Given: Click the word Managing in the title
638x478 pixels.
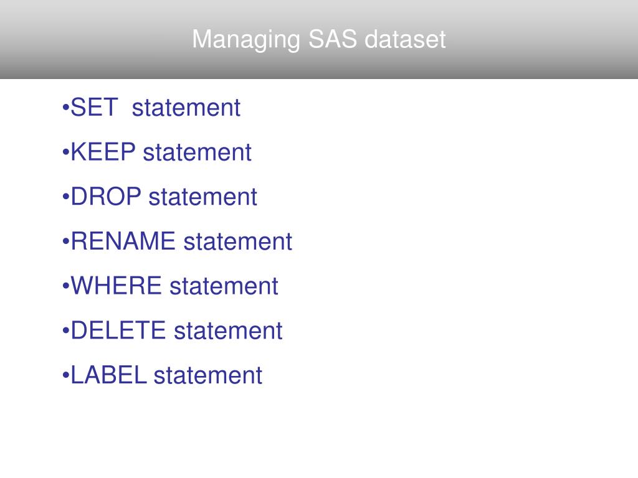Looking at the screenshot, I should point(246,40).
